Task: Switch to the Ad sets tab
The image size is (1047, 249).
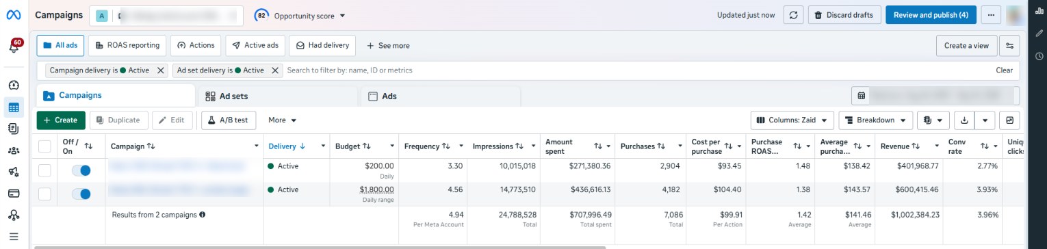Action: point(278,96)
